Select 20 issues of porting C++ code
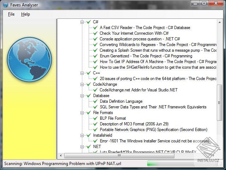 point(158,79)
